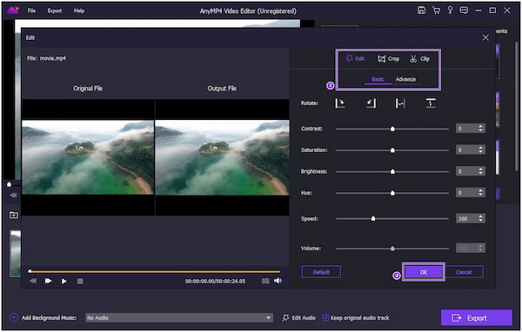
Task: Stop the preview playback
Action: point(80,282)
